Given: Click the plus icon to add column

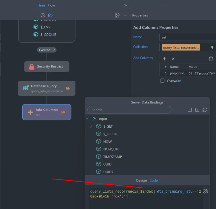Looking at the screenshot, I should [165, 59].
